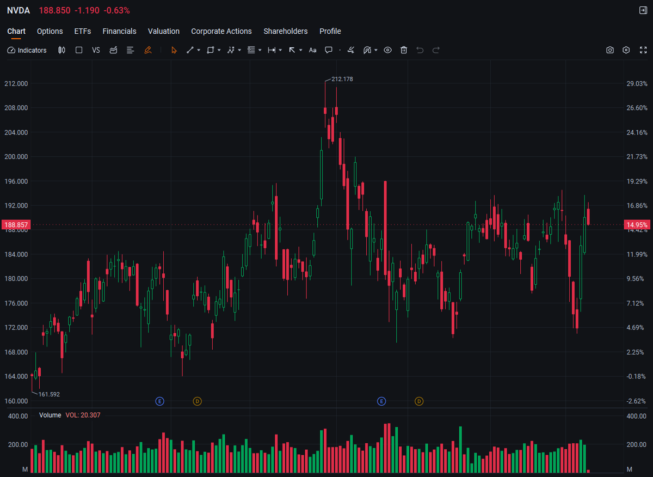
Task: Change the candlestick chart type
Action: [x=61, y=50]
